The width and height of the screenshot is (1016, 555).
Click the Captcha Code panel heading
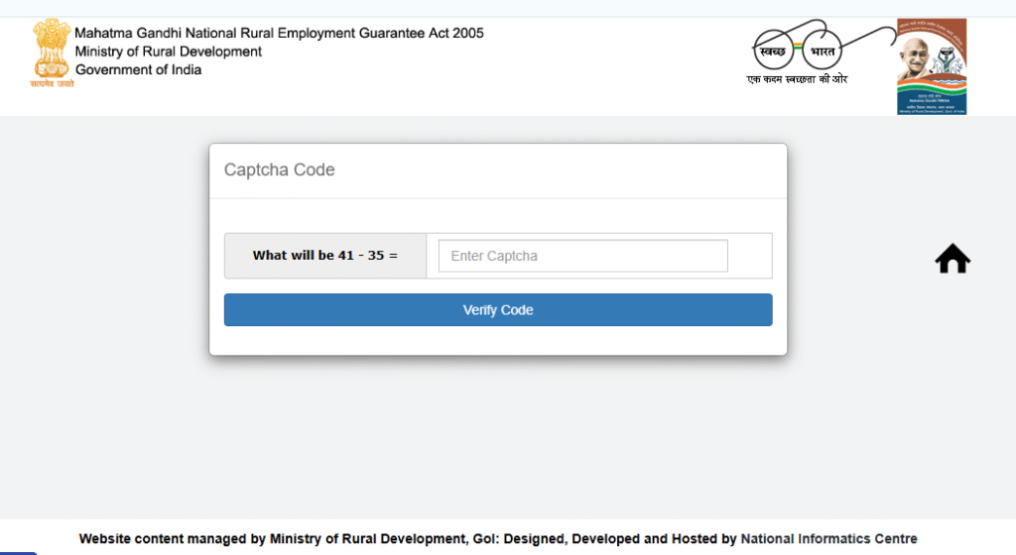[280, 169]
